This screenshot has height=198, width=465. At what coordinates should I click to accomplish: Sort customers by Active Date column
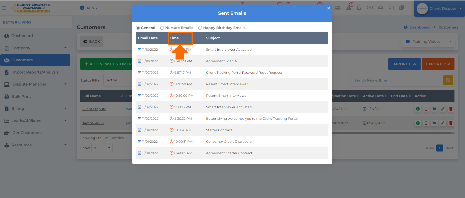[375, 96]
